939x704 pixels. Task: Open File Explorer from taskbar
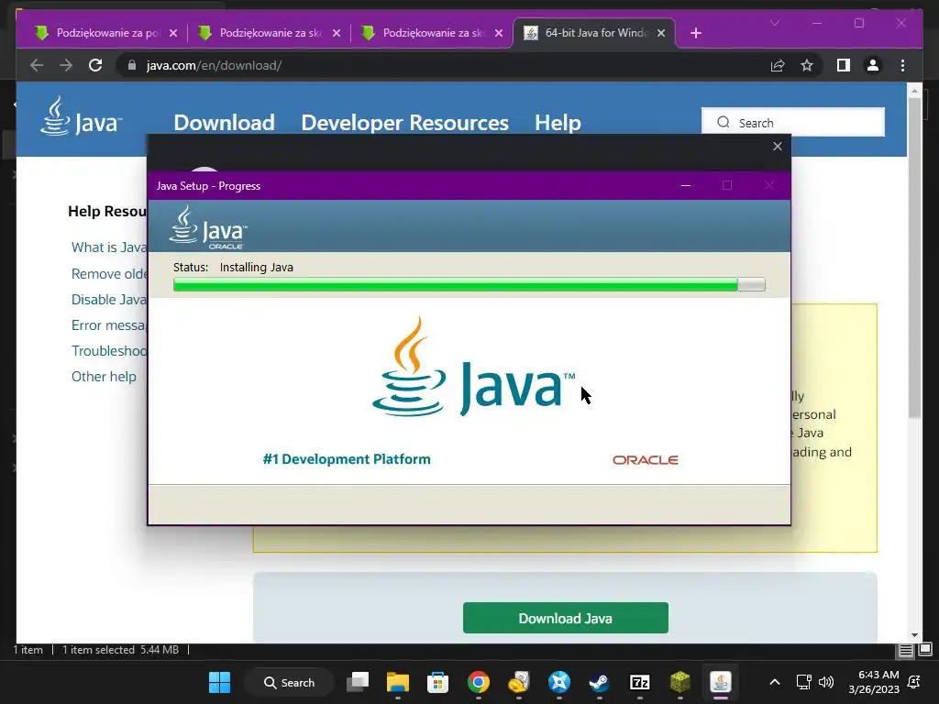coord(398,682)
